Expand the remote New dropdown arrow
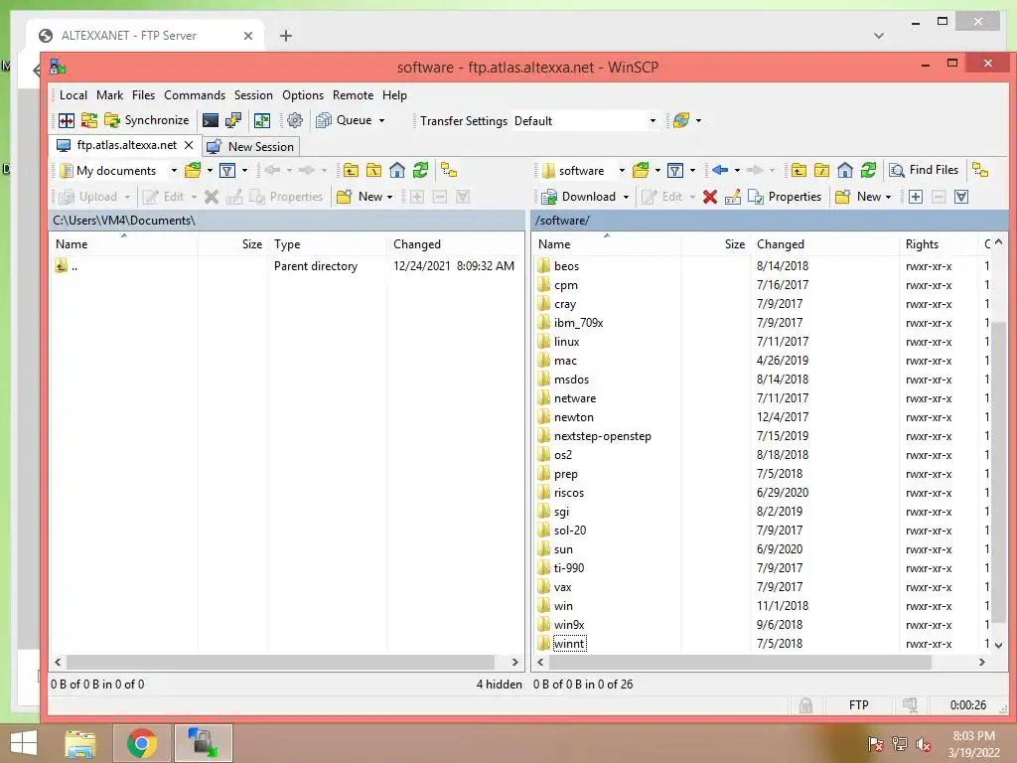The width and height of the screenshot is (1017, 763). point(889,198)
